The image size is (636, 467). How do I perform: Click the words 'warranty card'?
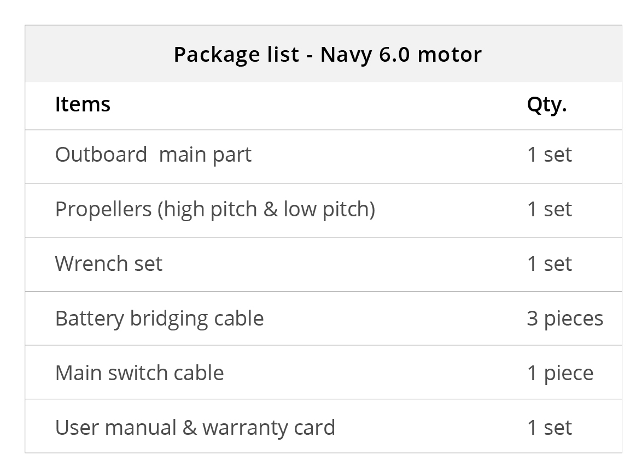(x=269, y=428)
